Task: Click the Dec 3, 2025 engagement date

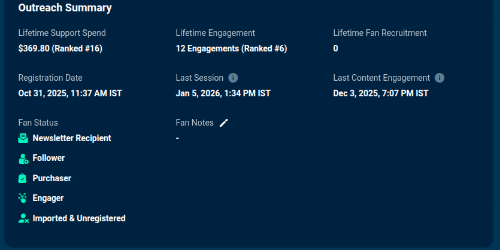Action: click(x=381, y=93)
